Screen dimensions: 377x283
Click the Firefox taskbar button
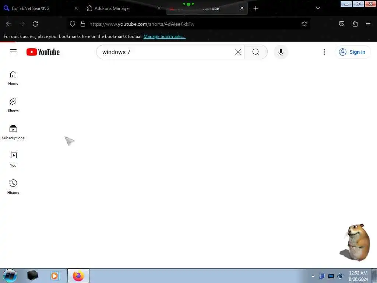tap(78, 276)
